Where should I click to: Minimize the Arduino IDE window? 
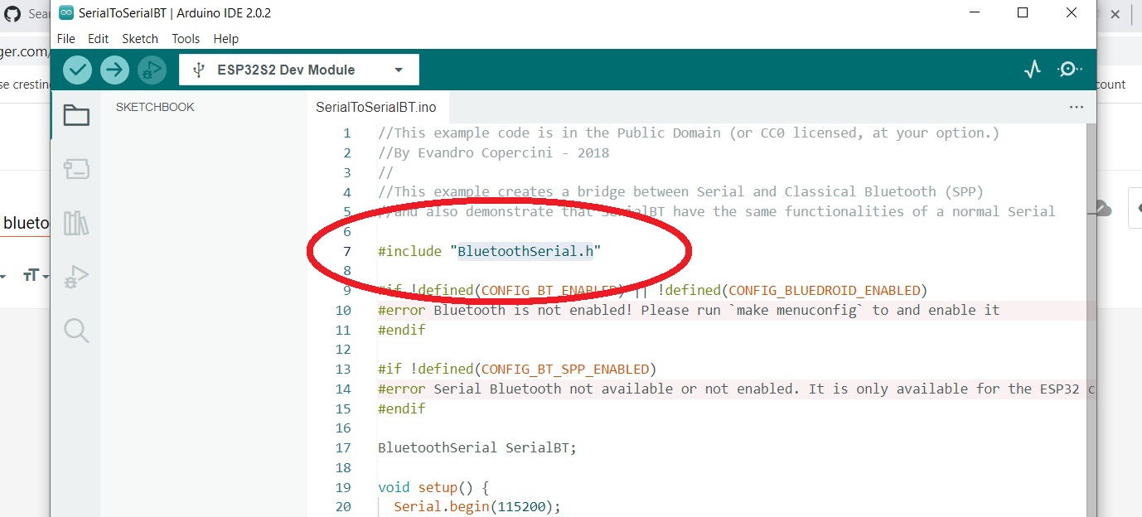pyautogui.click(x=976, y=12)
